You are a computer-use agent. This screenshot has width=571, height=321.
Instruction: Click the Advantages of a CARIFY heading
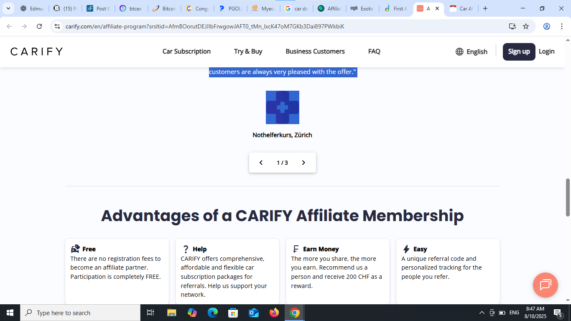(x=283, y=216)
